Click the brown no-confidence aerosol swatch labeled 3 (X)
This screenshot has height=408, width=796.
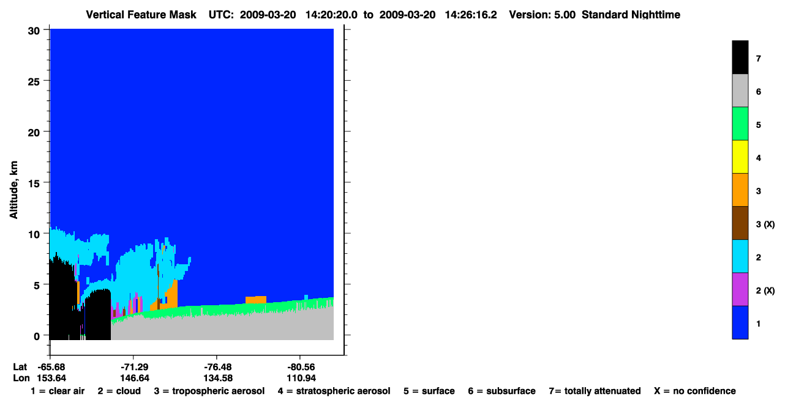[740, 223]
